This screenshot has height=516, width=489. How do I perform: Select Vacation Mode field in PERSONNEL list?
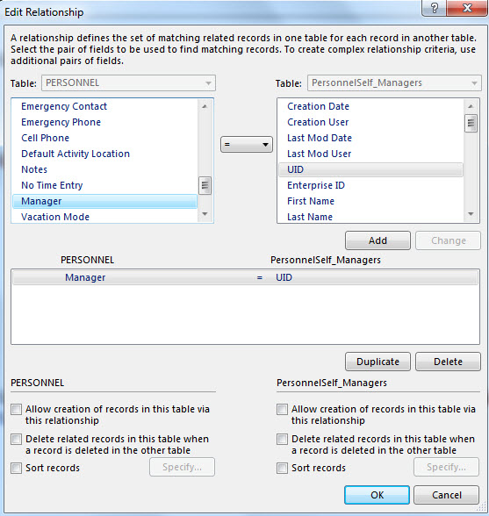tap(55, 217)
